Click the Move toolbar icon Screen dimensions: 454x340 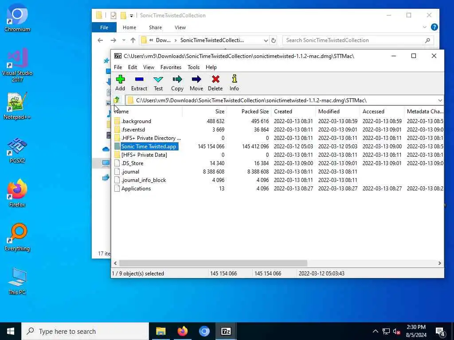pos(196,79)
